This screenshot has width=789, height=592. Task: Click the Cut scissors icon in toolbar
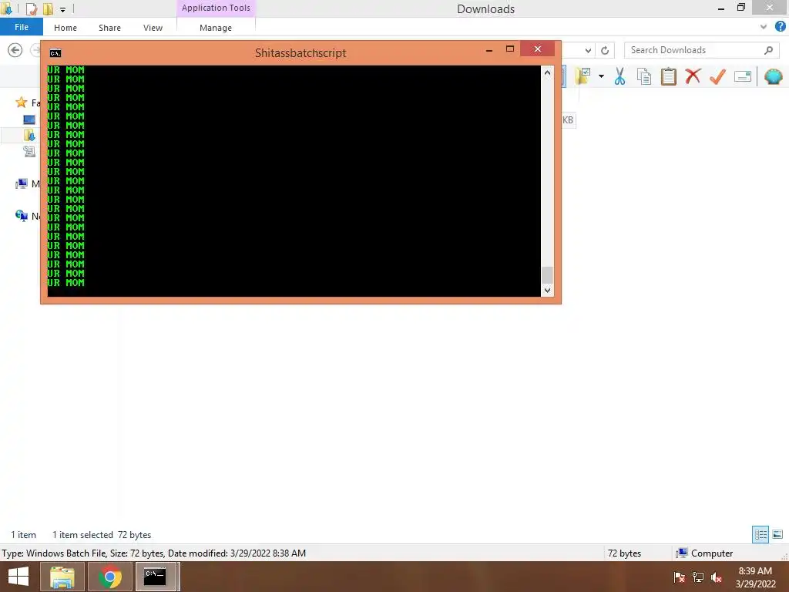619,76
